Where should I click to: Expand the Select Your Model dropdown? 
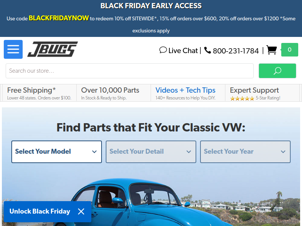tap(56, 152)
